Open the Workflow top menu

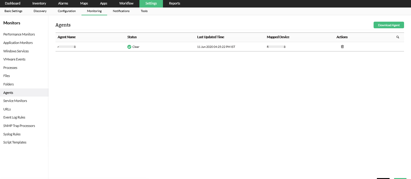[126, 4]
